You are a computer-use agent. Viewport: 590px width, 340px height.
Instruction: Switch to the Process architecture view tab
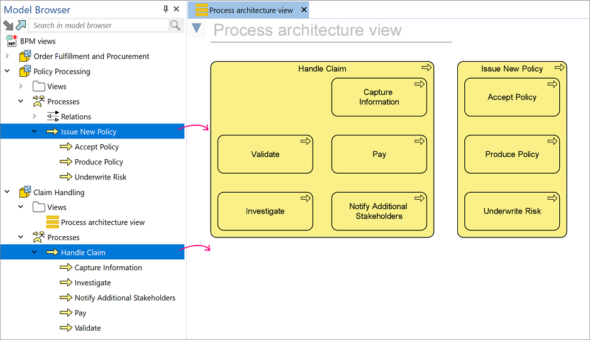250,10
